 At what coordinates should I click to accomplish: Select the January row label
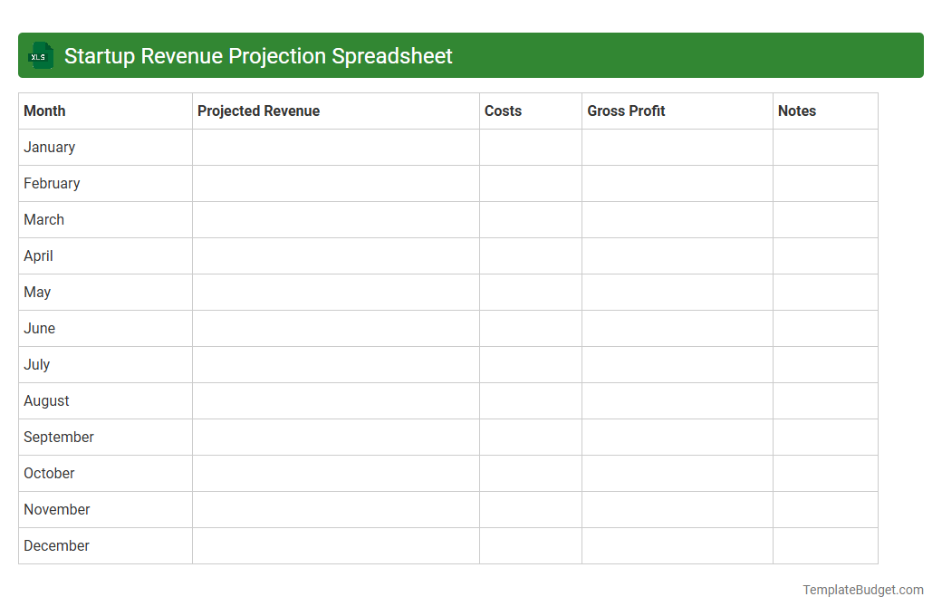(x=50, y=147)
